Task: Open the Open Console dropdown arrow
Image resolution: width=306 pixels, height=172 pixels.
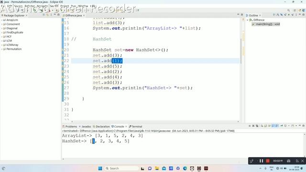Action: [296, 126]
